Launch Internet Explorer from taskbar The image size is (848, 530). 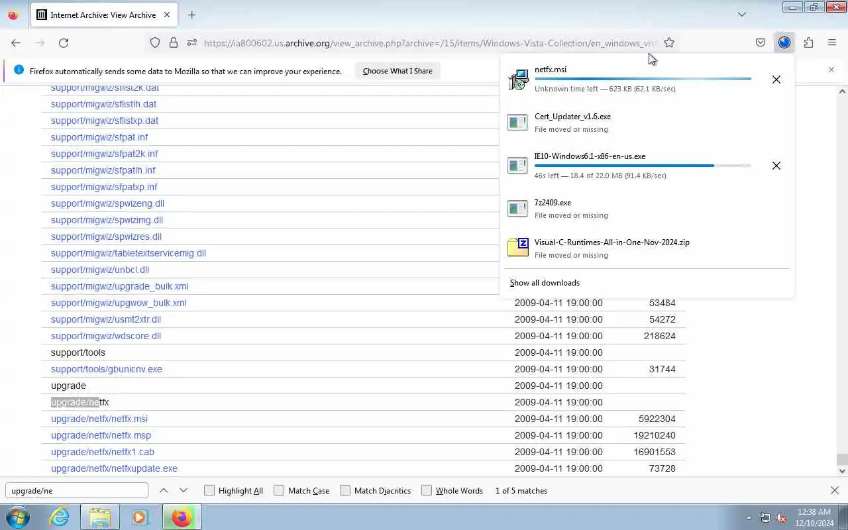tap(60, 517)
